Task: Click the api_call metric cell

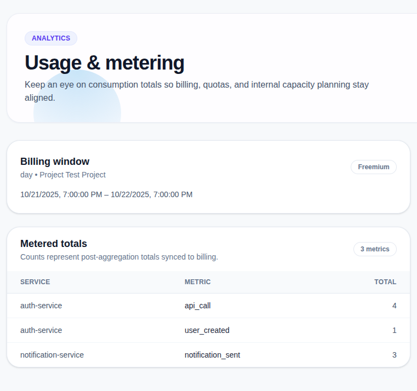Action: click(197, 306)
